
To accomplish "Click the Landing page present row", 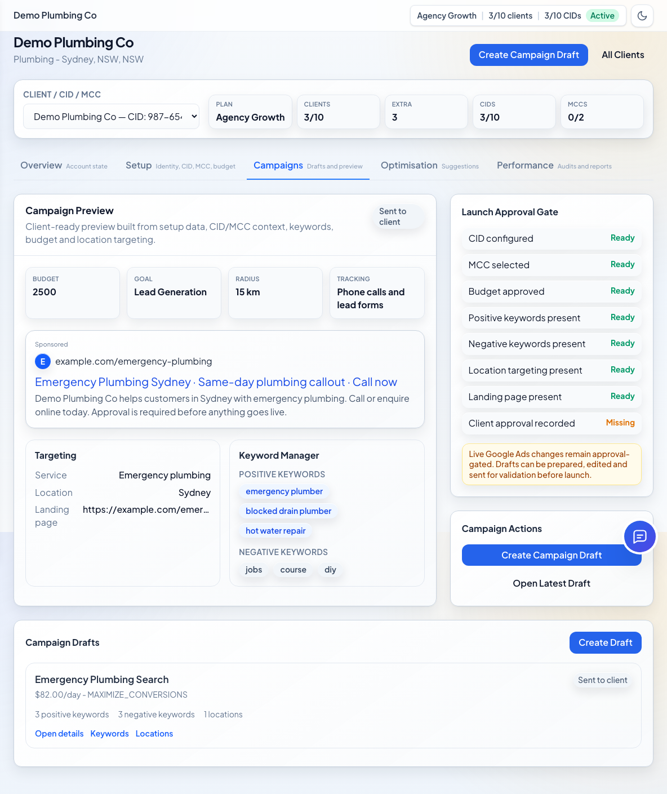I will [x=552, y=397].
